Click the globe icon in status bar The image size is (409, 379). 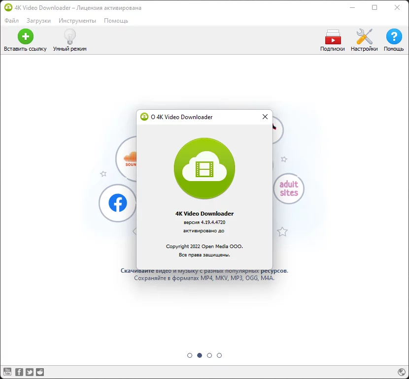point(402,372)
